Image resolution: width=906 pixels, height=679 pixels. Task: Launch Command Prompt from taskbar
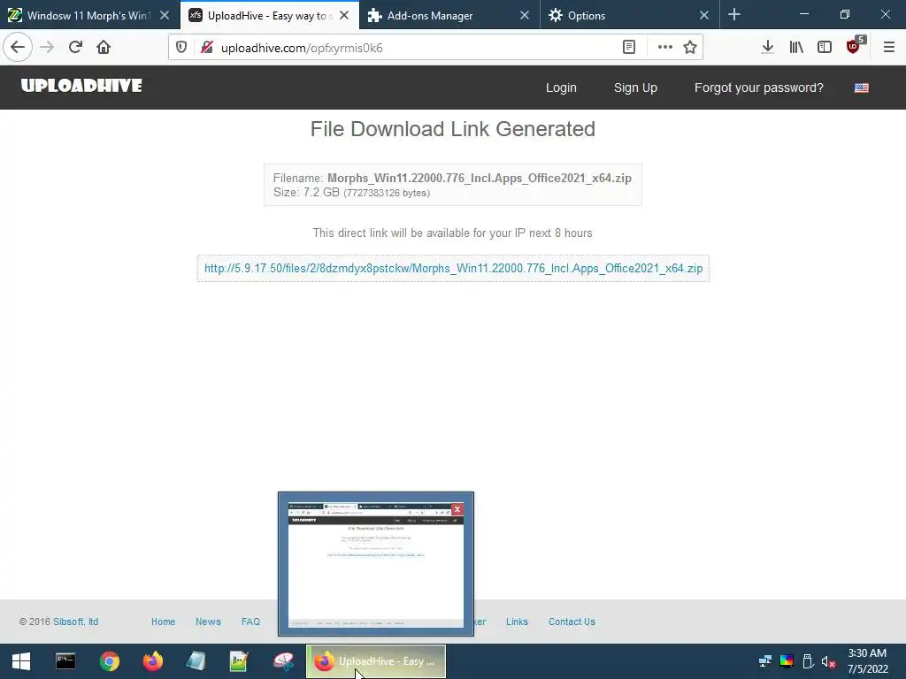[65, 661]
